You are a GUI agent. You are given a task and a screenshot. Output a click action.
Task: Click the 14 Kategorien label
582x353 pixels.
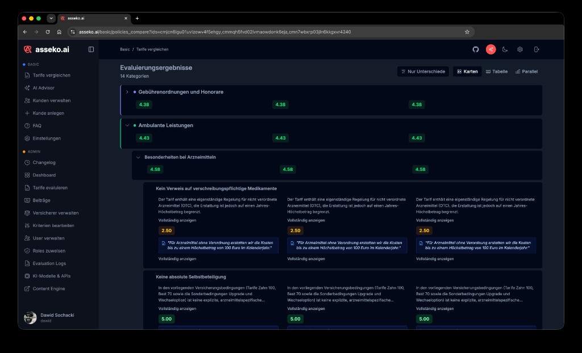[134, 76]
